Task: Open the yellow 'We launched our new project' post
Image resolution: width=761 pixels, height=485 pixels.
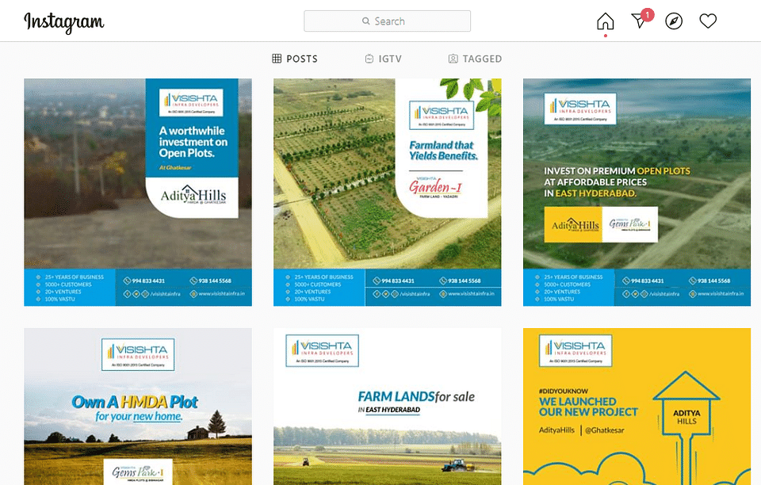Action: point(637,407)
